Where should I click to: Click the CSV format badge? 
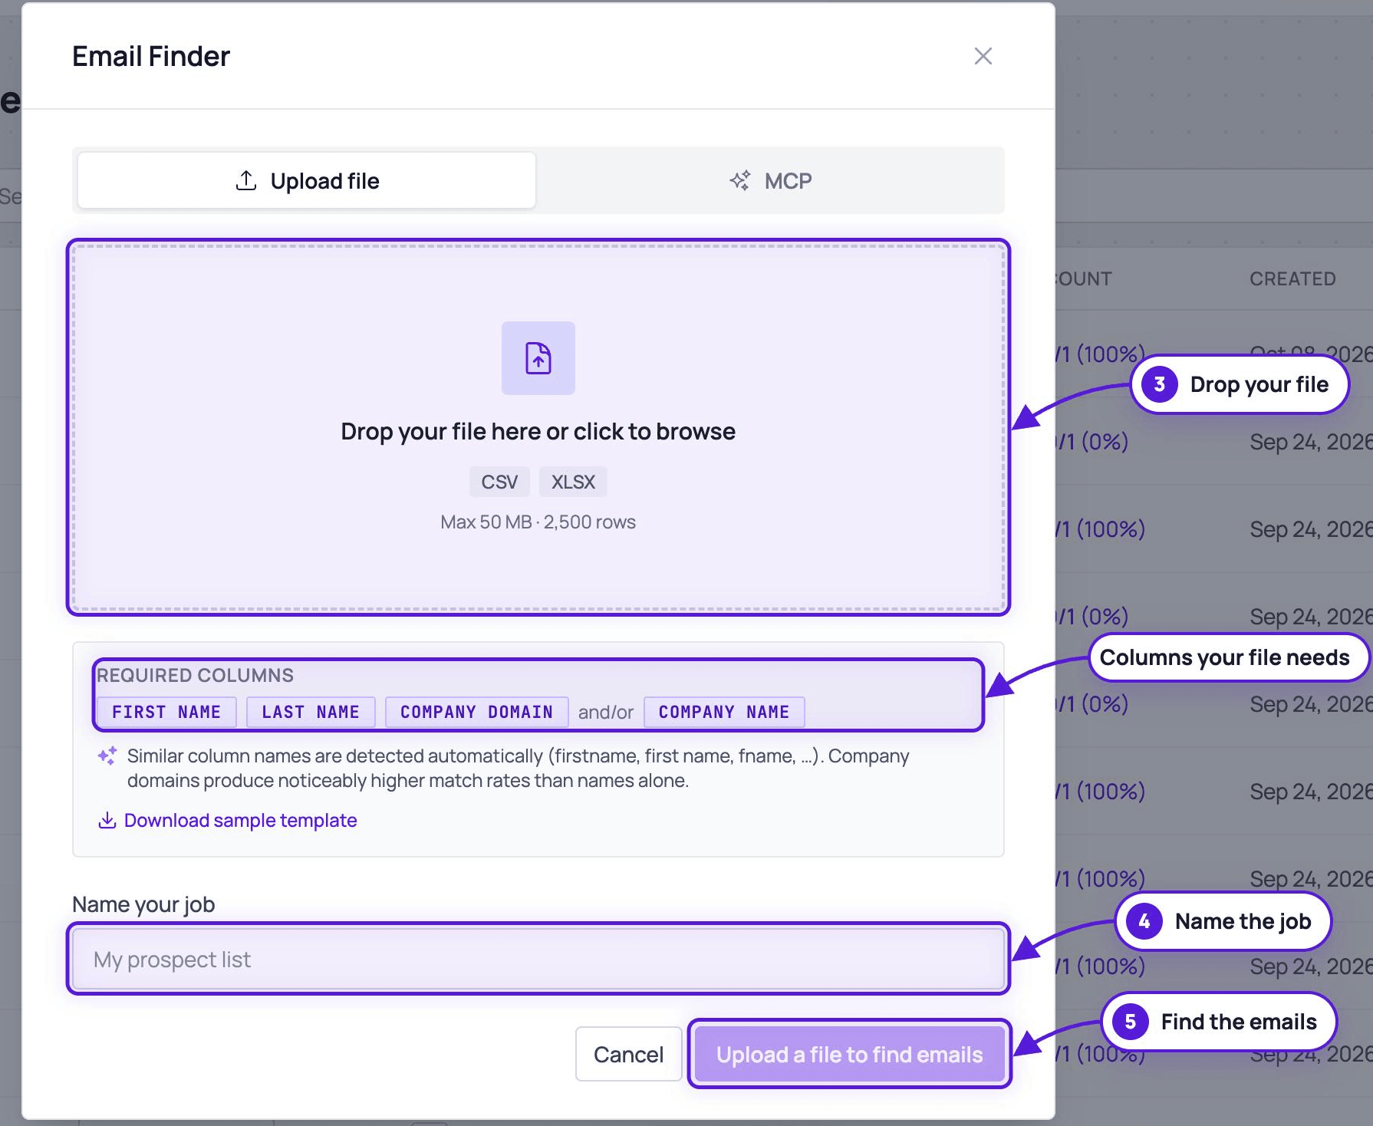(x=499, y=482)
